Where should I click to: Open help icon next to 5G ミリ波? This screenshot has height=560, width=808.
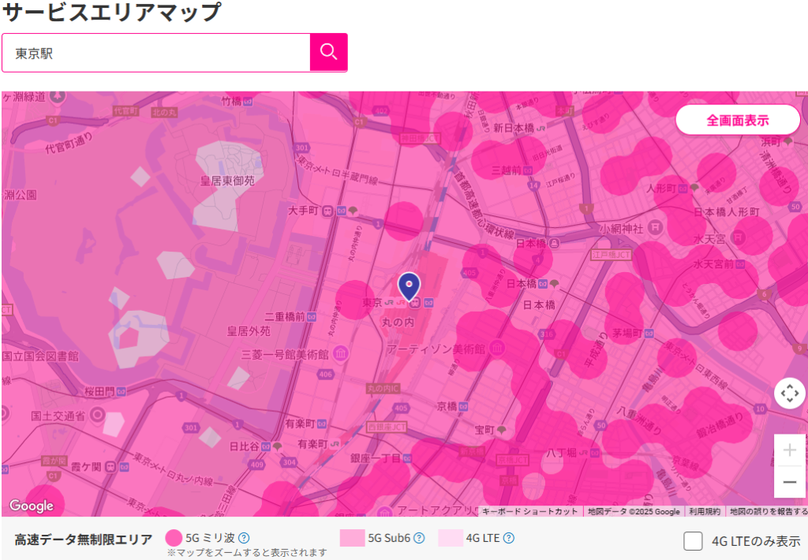pyautogui.click(x=244, y=538)
